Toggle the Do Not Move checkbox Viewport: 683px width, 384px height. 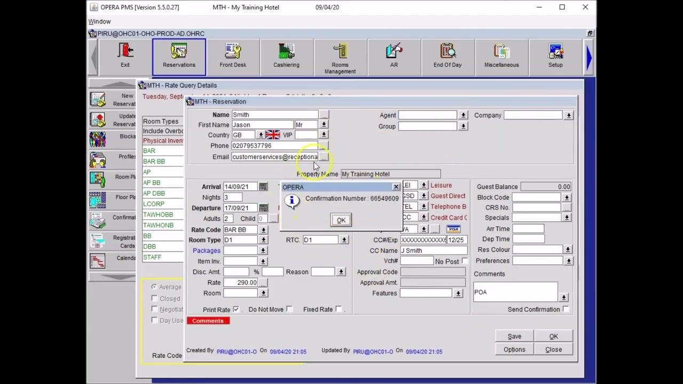click(x=289, y=309)
